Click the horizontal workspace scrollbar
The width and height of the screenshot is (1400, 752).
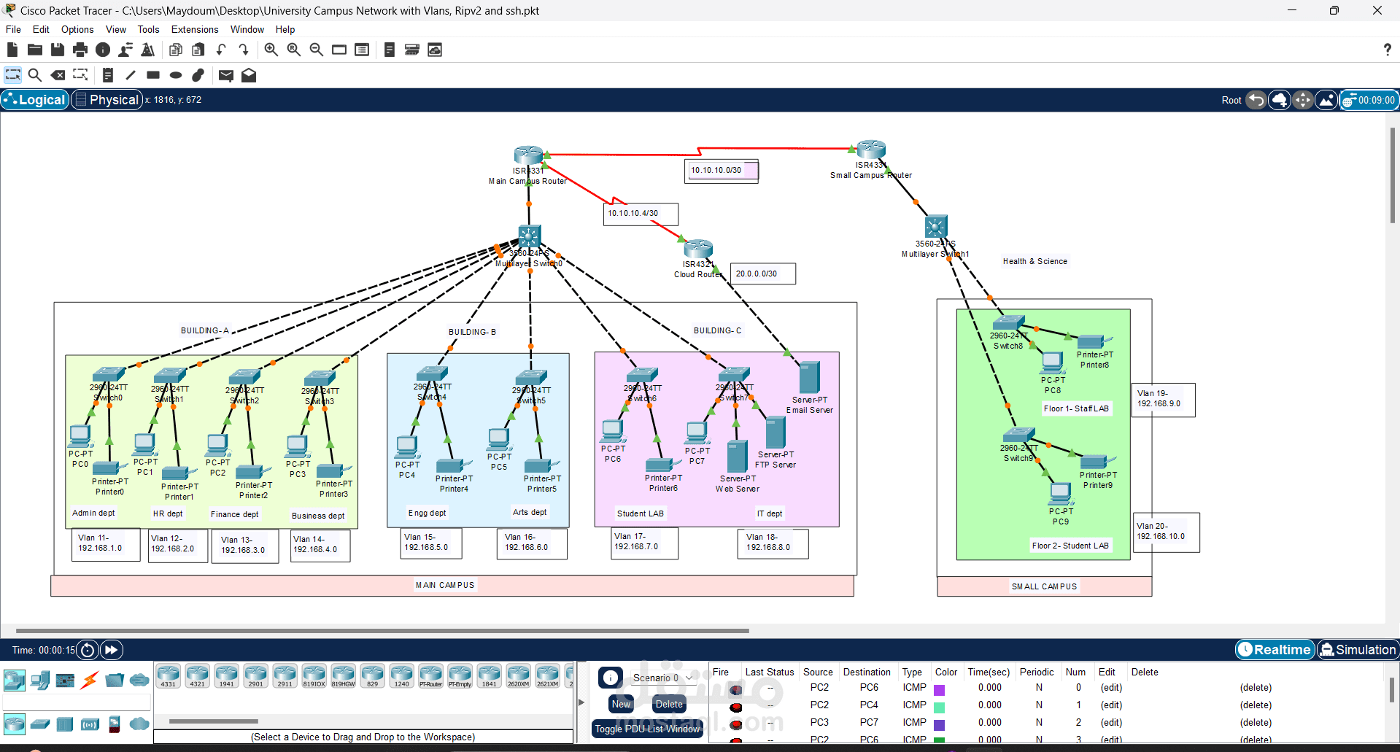(x=365, y=630)
